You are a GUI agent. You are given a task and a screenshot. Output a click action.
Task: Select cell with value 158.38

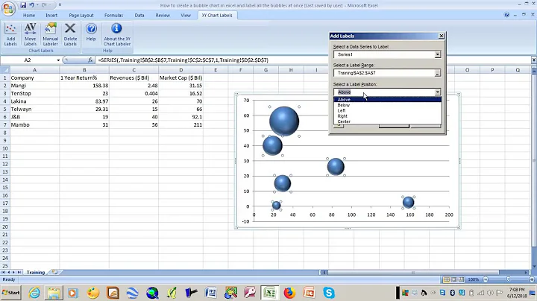[84, 86]
